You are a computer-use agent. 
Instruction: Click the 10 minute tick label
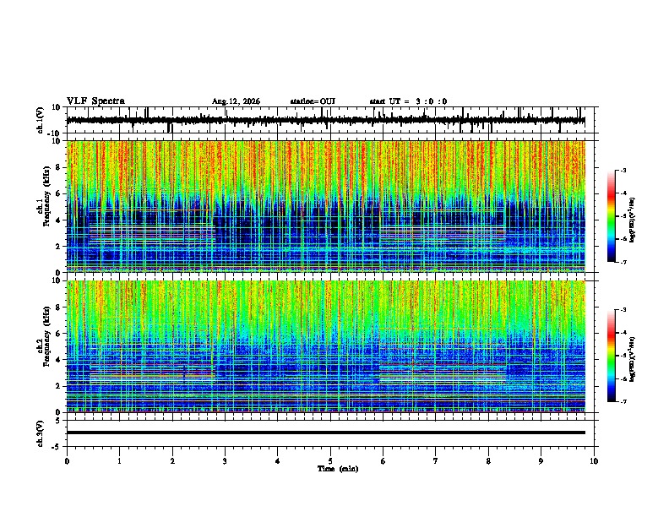pyautogui.click(x=594, y=461)
